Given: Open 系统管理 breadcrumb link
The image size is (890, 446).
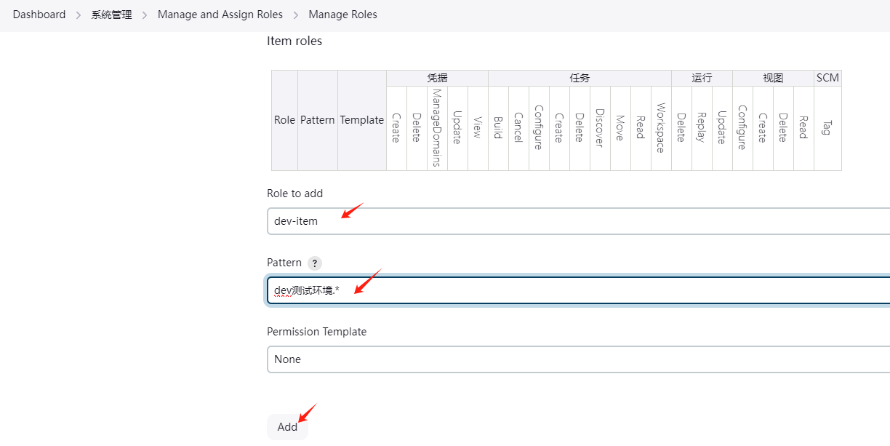Looking at the screenshot, I should point(112,15).
